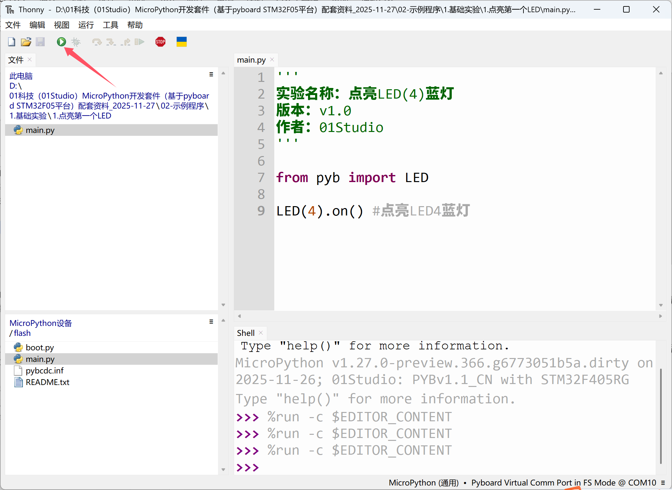672x490 pixels.
Task: Open the 工具 menu
Action: click(110, 25)
